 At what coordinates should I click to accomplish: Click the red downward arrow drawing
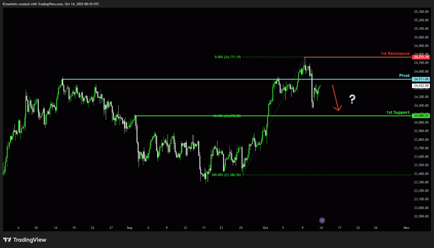[x=335, y=98]
